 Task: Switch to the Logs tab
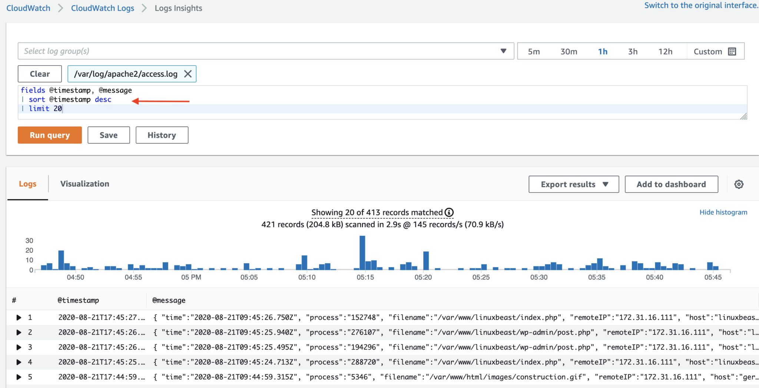(x=27, y=184)
